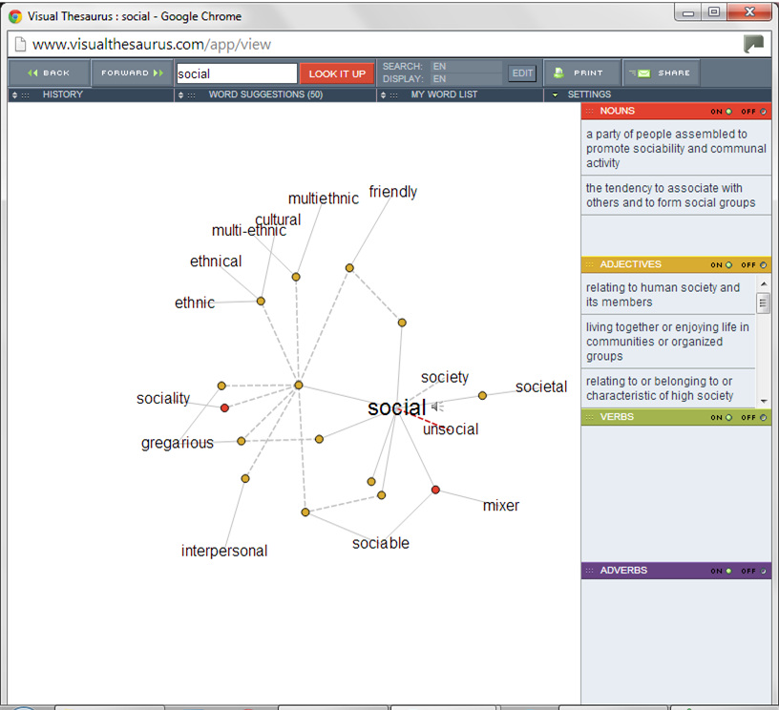Click the DISPLAY language EN field
The height and width of the screenshot is (710, 779).
[466, 79]
